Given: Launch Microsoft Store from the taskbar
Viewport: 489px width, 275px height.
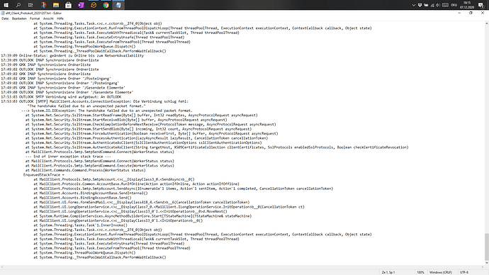Looking at the screenshot, I should click(x=68, y=5).
